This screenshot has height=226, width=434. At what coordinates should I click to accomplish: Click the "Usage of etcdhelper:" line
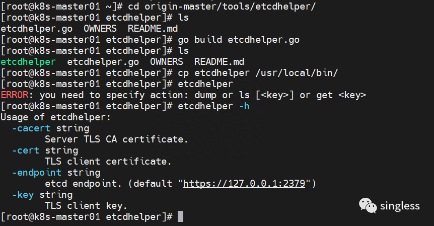pyautogui.click(x=56, y=117)
